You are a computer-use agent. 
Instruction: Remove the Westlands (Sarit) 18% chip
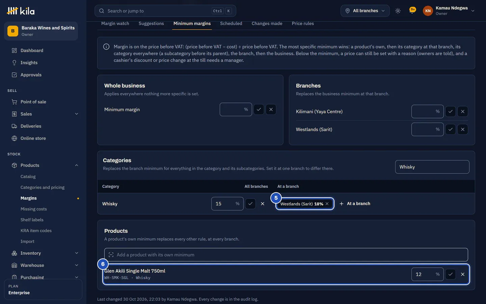point(327,204)
